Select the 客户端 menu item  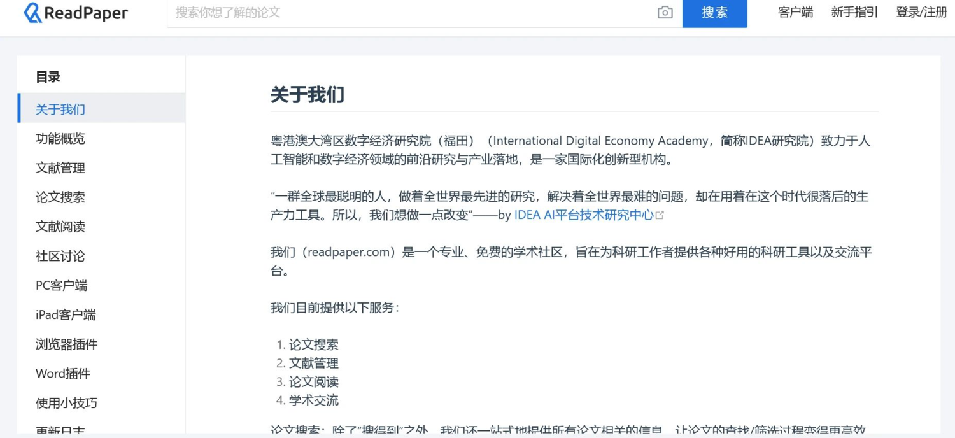pyautogui.click(x=795, y=13)
